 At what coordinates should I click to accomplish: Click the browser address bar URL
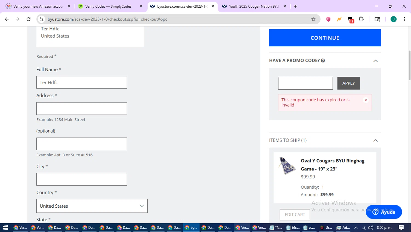point(107,19)
